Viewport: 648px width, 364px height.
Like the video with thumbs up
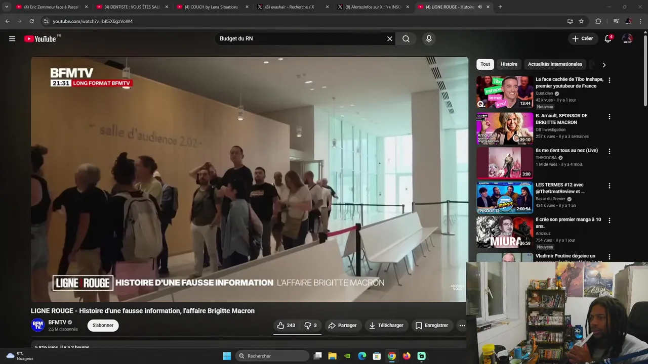pos(286,326)
